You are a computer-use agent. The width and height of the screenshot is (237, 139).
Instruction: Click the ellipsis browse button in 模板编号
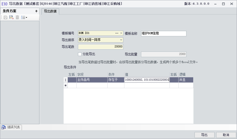pyautogui.click(x=117, y=33)
